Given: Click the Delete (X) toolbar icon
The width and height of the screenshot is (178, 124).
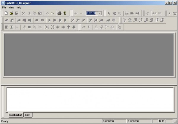Looking at the screenshot, I should click(24, 13).
